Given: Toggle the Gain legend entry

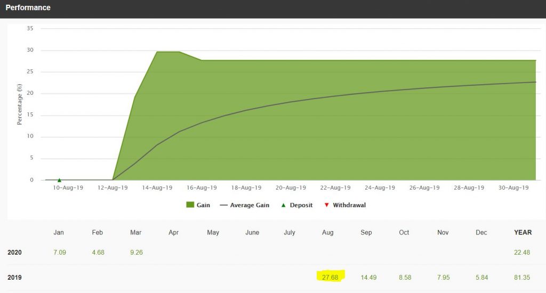Looking at the screenshot, I should point(198,205).
